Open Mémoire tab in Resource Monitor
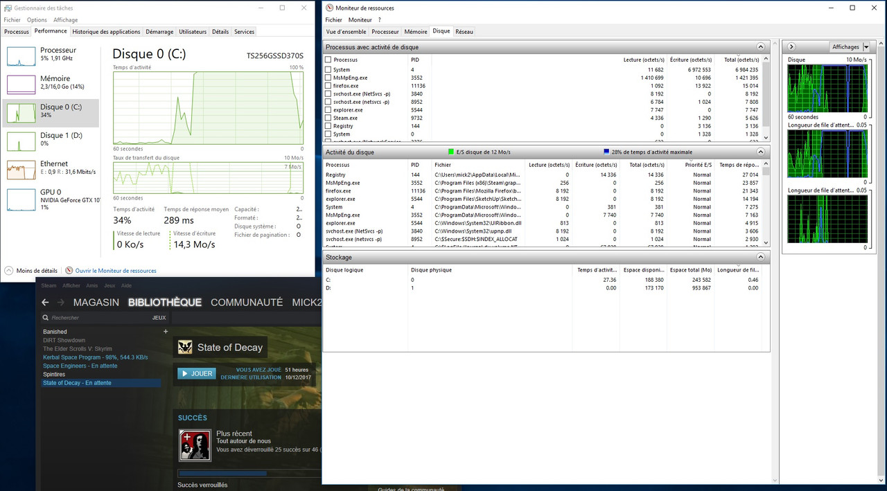Viewport: 887px width, 491px height. pos(416,32)
